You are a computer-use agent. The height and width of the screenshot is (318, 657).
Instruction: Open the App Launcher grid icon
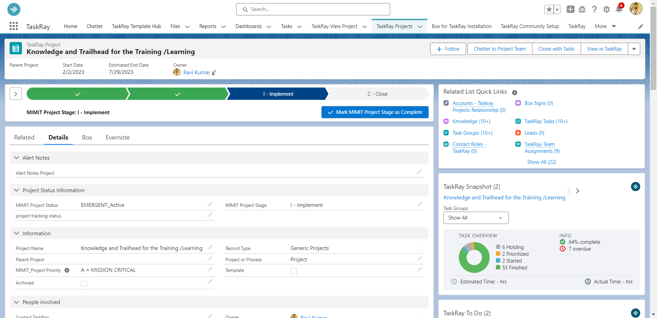coord(14,26)
